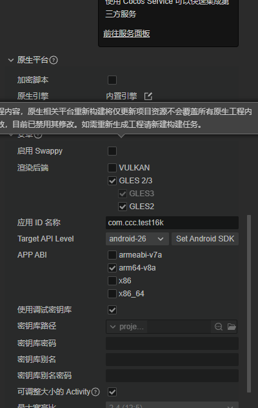The height and width of the screenshot is (408, 258).
Task: Click the locate icon in 密钥库路径 field
Action: pos(219,327)
